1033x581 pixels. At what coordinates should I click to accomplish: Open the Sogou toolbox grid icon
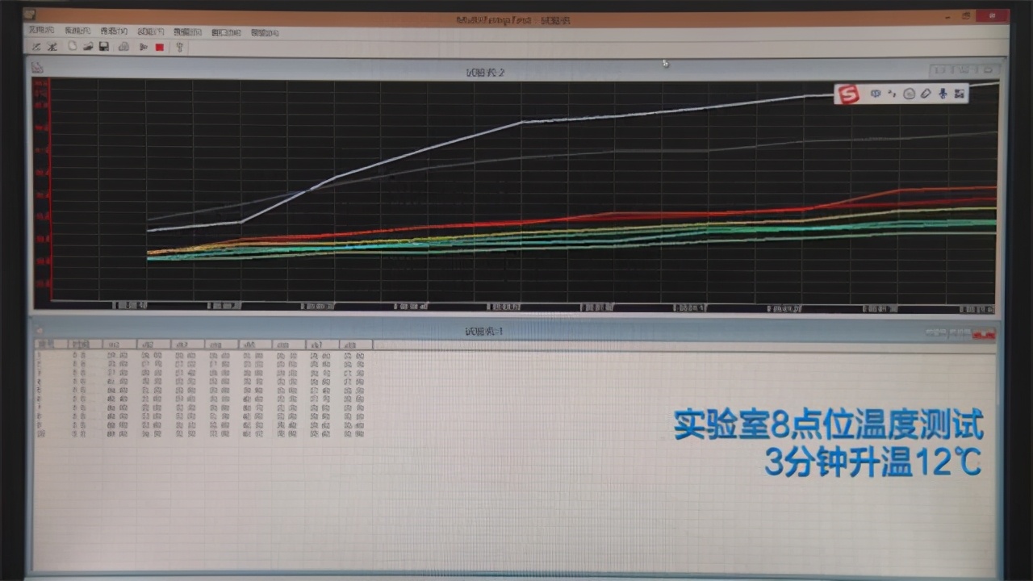click(x=959, y=94)
